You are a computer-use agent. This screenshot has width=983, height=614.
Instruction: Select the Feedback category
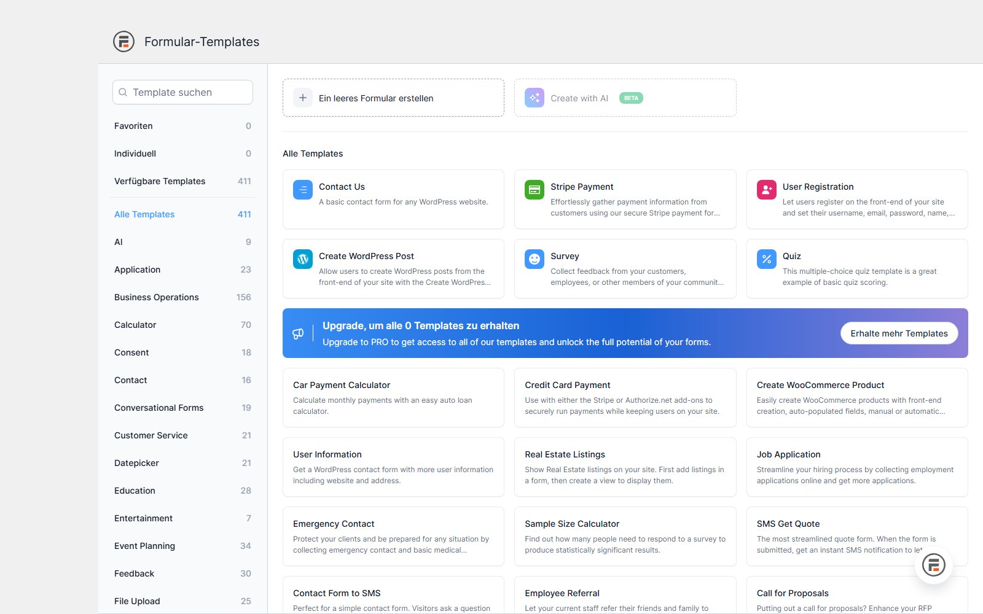click(x=182, y=573)
